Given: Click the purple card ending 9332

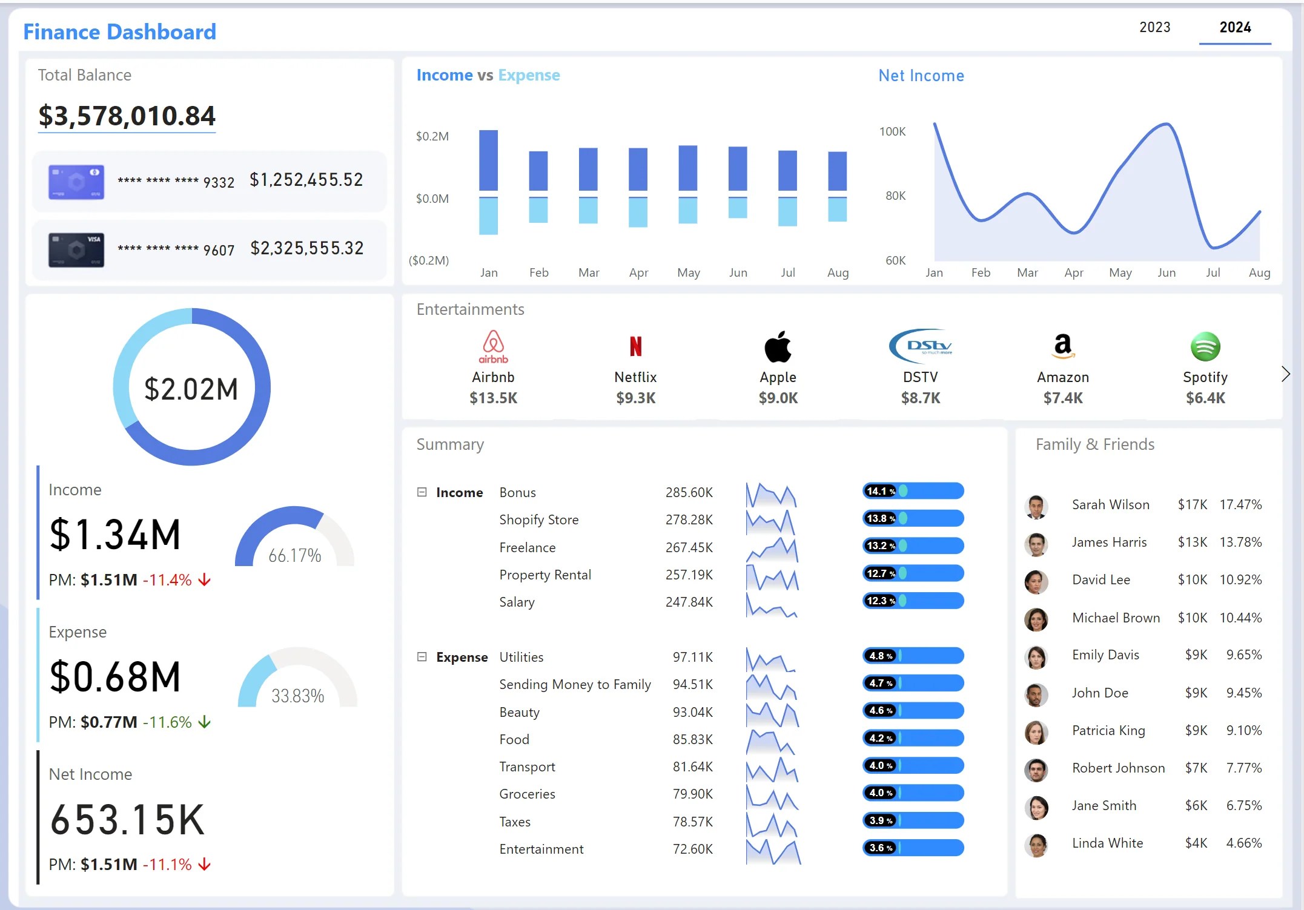Looking at the screenshot, I should (76, 182).
